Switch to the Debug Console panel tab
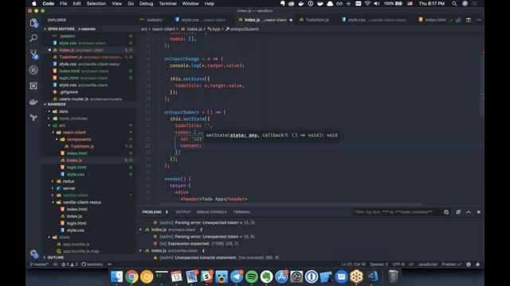 (211, 212)
